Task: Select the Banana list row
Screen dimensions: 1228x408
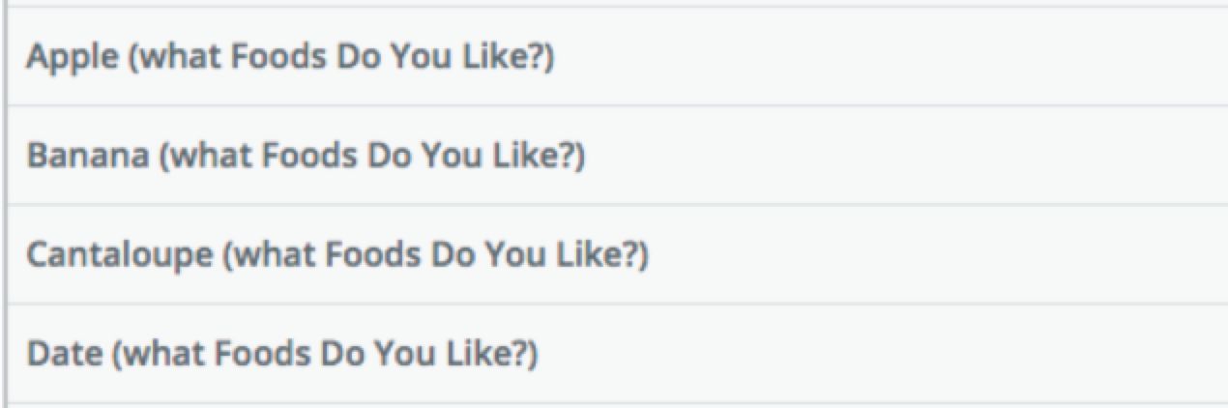Action: (x=617, y=156)
